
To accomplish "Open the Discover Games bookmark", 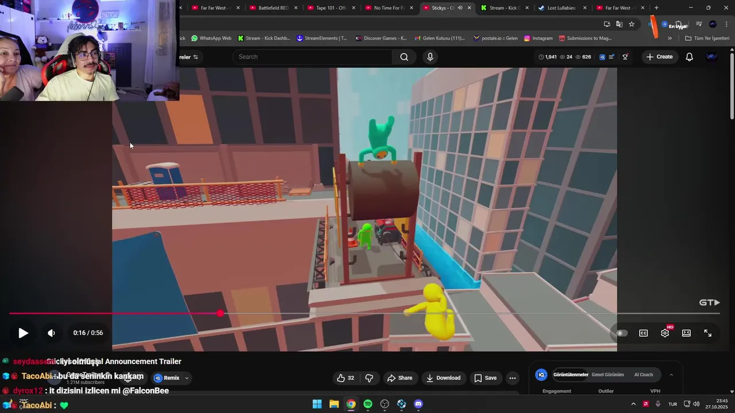I will 381,38.
